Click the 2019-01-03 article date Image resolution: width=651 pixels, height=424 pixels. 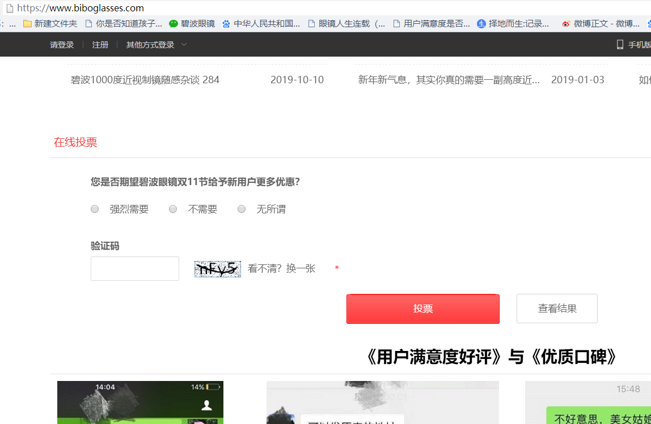tap(577, 80)
